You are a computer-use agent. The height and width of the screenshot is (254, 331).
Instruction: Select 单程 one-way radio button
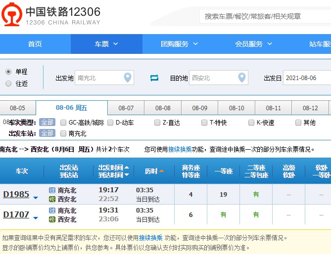8,72
